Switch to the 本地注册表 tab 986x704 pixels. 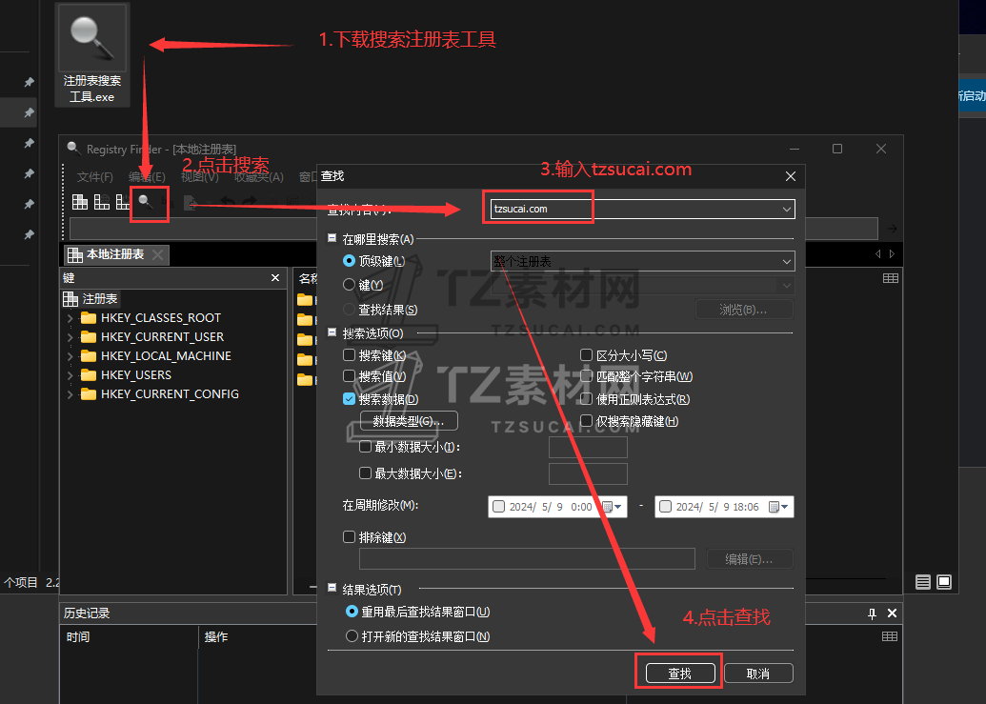tap(115, 254)
